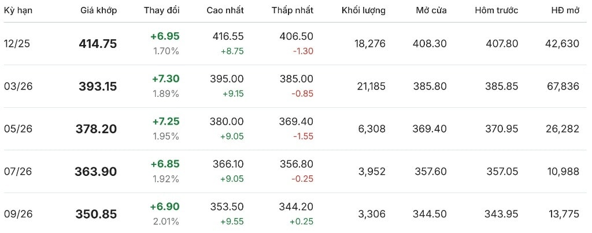The image size is (592, 233).
Task: Select the 393.15 matched price
Action: (97, 87)
